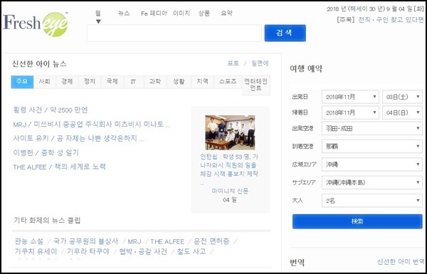The width and height of the screenshot is (427, 274).
Task: Open the 기쿠치 유세이 topic link
Action: (36, 251)
